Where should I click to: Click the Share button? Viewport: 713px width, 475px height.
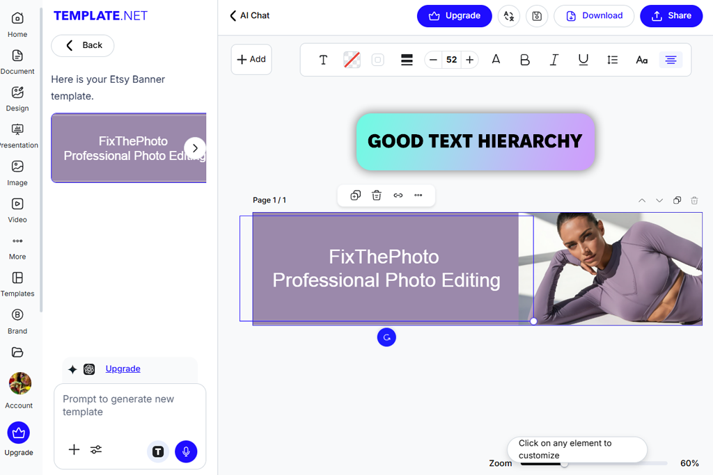(x=671, y=16)
